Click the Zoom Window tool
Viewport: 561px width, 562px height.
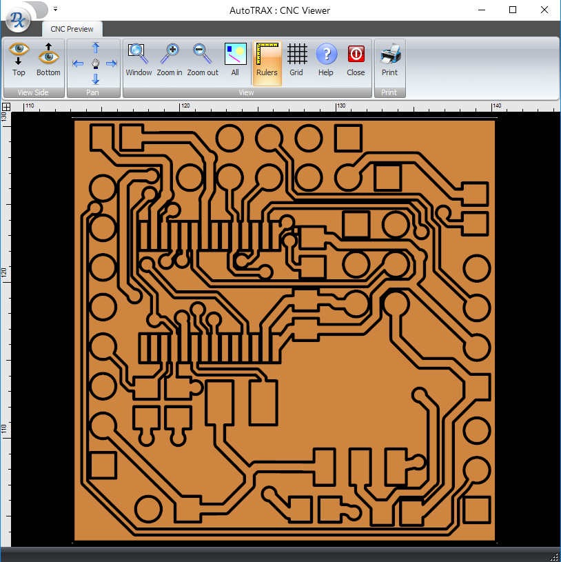click(x=139, y=59)
